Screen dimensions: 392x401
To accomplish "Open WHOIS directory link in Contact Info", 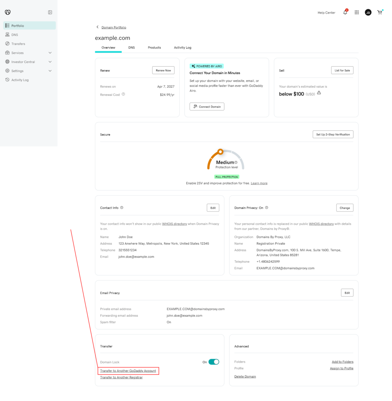I will coord(174,224).
